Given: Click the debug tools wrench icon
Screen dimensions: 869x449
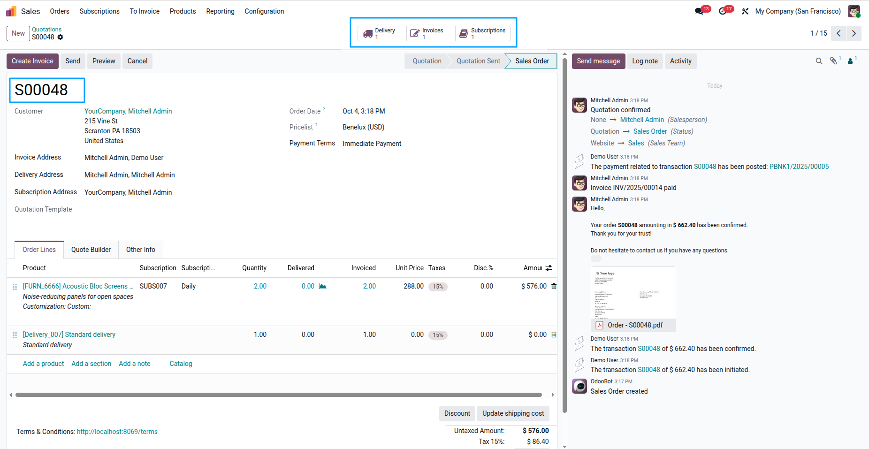Looking at the screenshot, I should (x=745, y=11).
